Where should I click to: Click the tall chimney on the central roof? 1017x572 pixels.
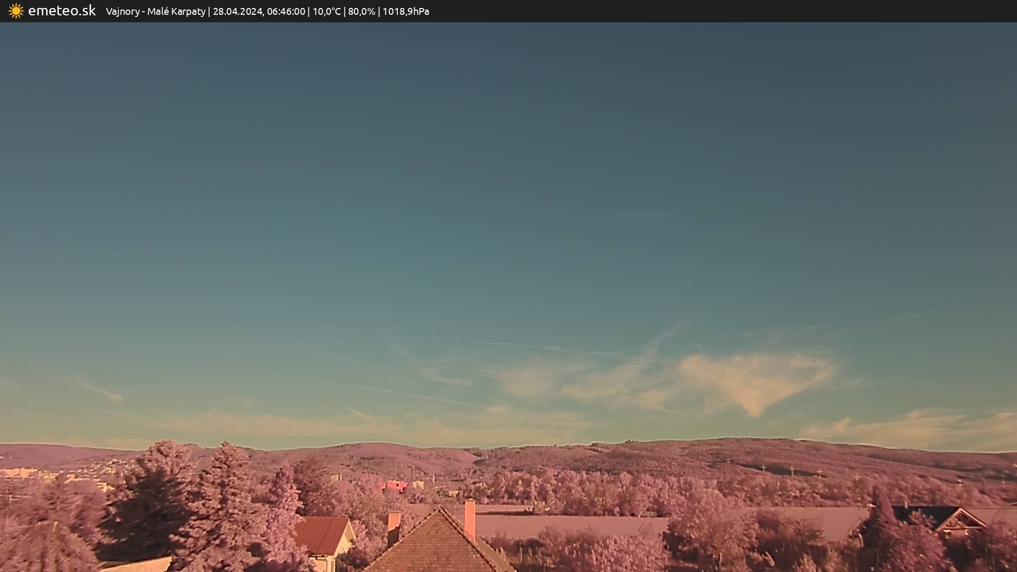[470, 519]
